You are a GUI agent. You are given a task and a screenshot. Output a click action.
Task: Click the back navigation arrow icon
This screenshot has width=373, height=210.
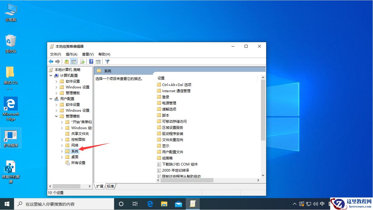[x=51, y=61]
